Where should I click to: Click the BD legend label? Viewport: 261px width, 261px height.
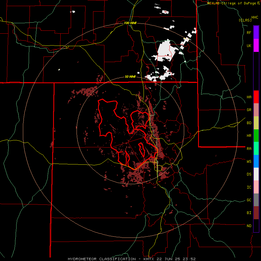(249, 123)
